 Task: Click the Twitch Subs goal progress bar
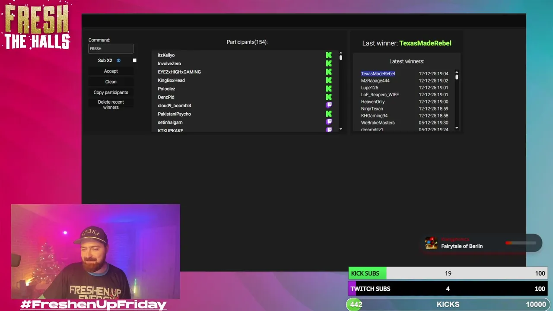448,289
